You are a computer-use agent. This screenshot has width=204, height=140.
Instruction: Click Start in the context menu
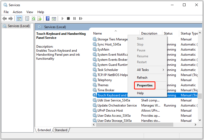click(140, 39)
